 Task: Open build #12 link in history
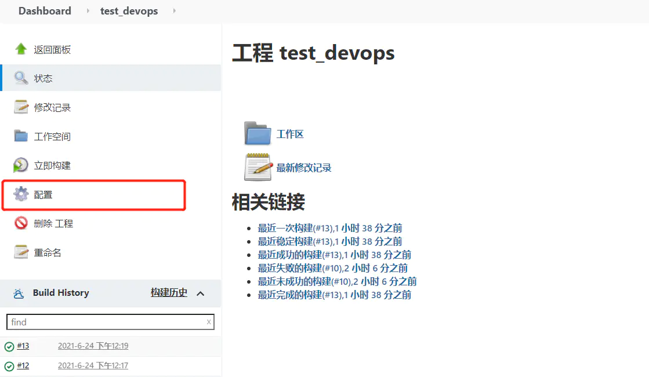pyautogui.click(x=23, y=365)
